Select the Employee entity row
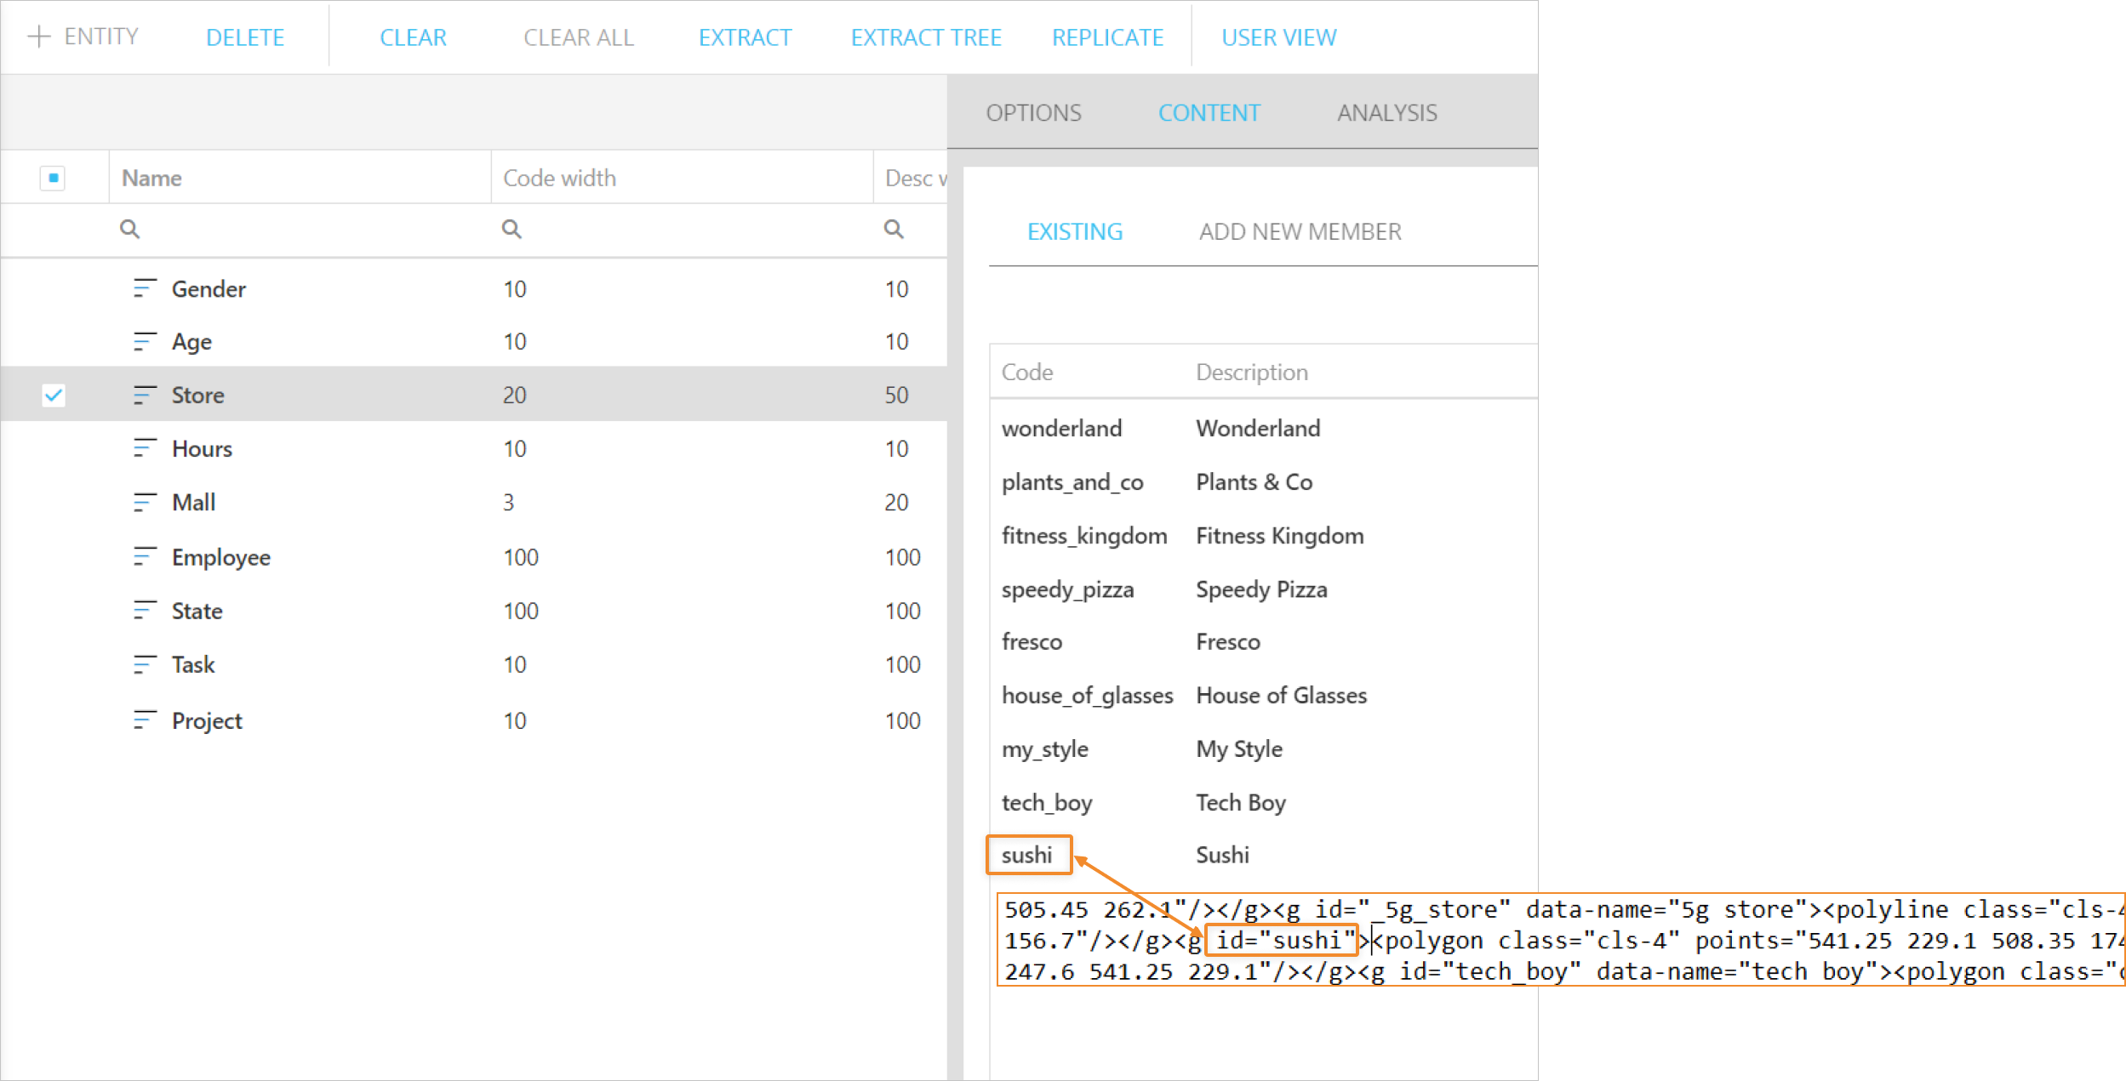Image resolution: width=2126 pixels, height=1081 pixels. click(x=473, y=557)
